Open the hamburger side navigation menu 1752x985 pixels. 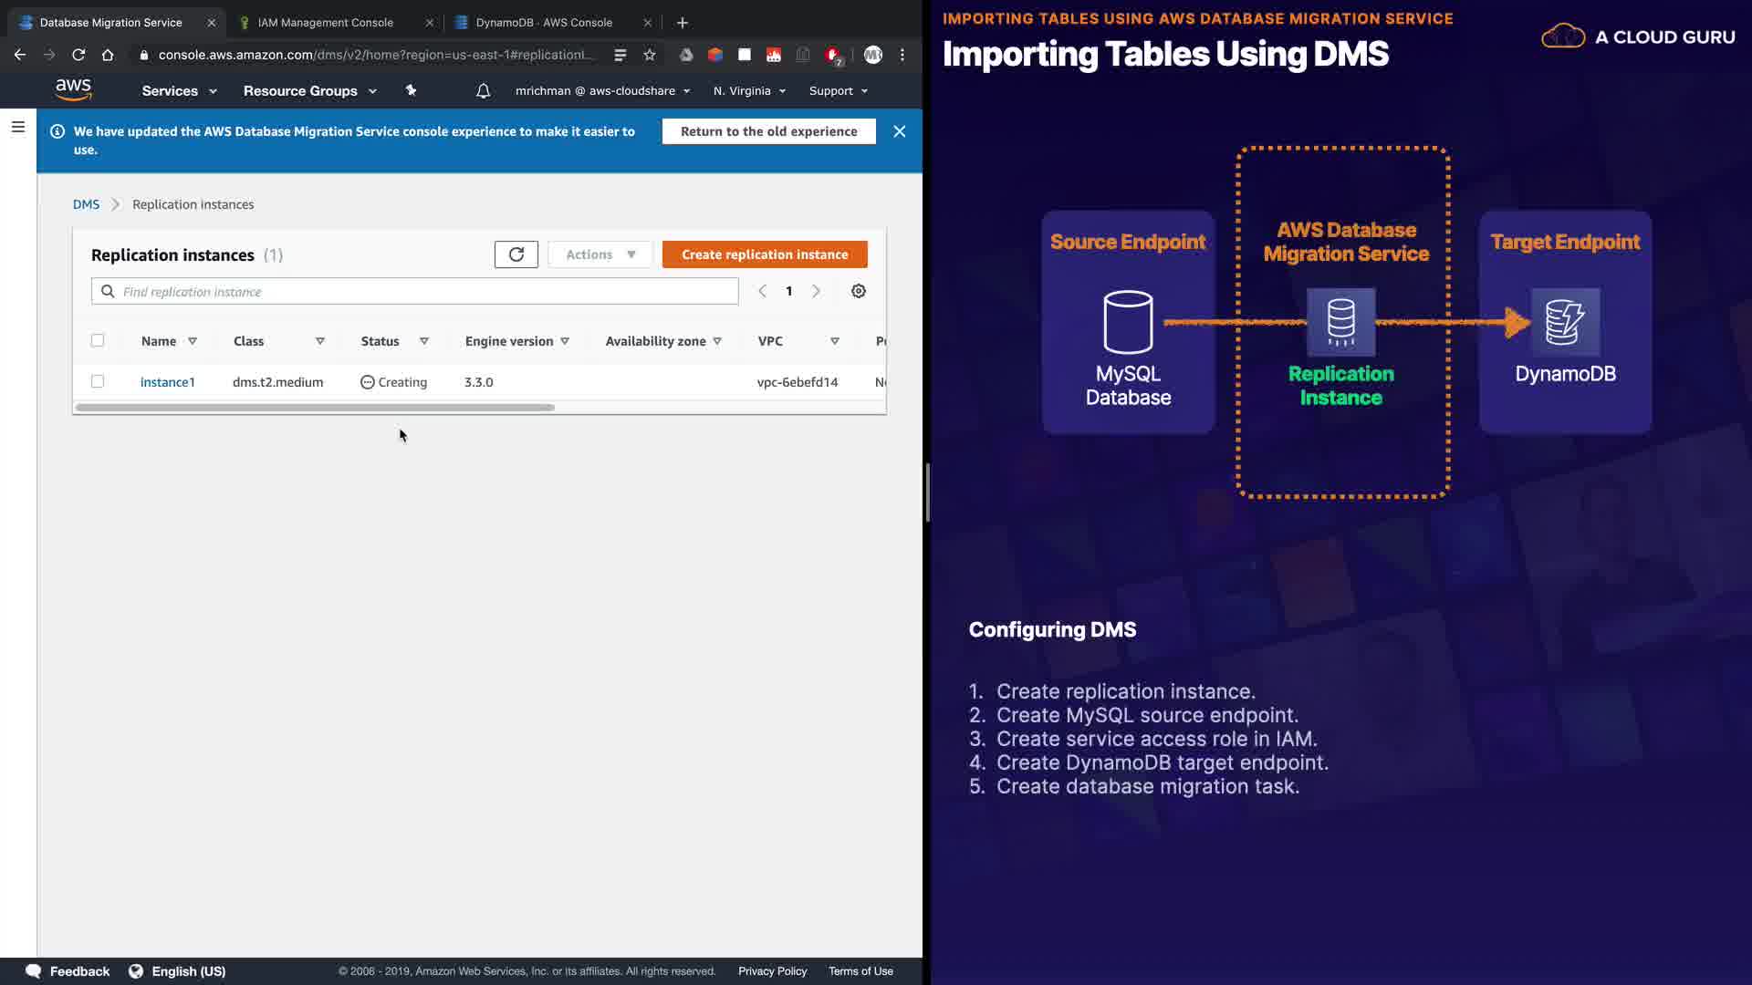tap(17, 127)
